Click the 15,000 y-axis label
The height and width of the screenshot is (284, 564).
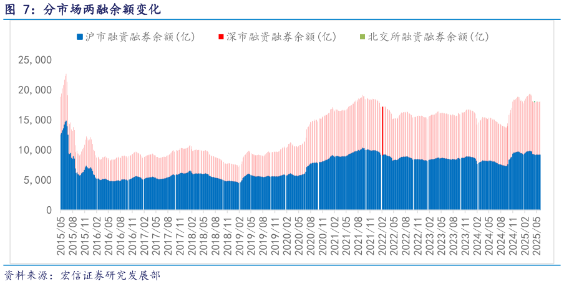coord(34,120)
